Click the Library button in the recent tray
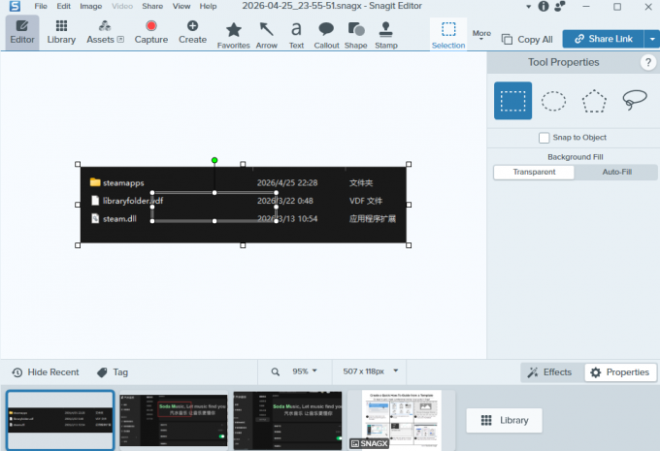Image resolution: width=660 pixels, height=451 pixels. click(x=505, y=420)
